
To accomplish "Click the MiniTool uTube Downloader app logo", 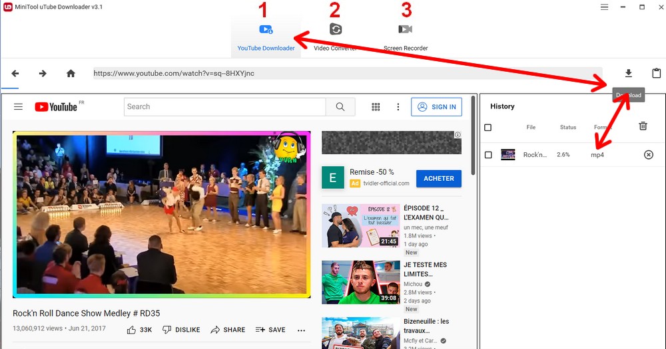I will [8, 7].
